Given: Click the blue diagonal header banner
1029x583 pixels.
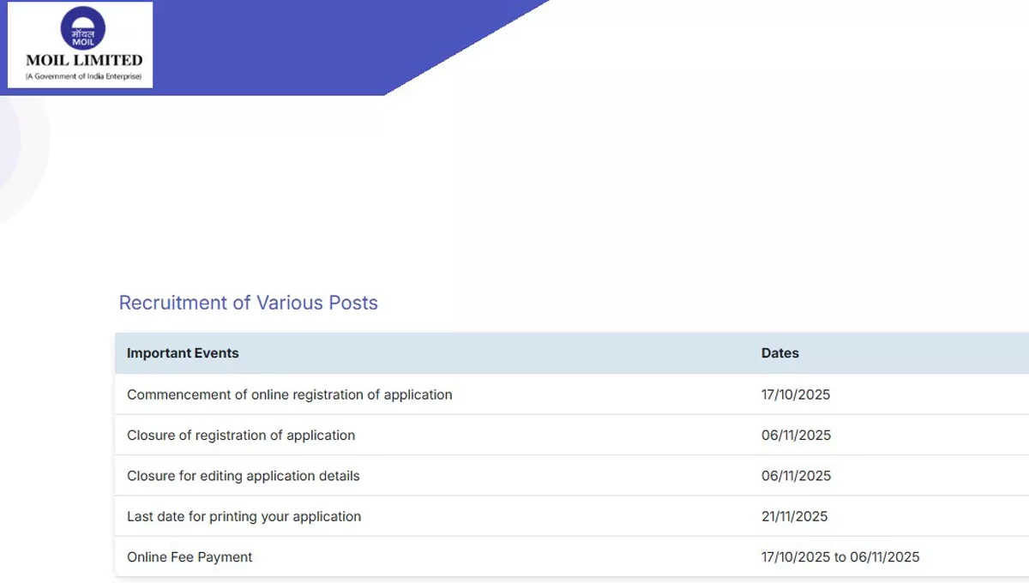Looking at the screenshot, I should point(343,43).
